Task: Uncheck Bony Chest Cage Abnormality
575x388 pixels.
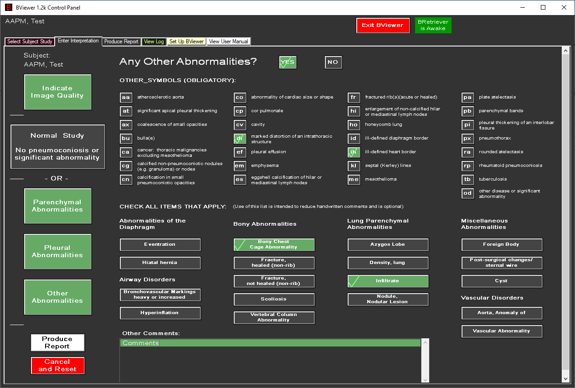Action: [x=274, y=245]
